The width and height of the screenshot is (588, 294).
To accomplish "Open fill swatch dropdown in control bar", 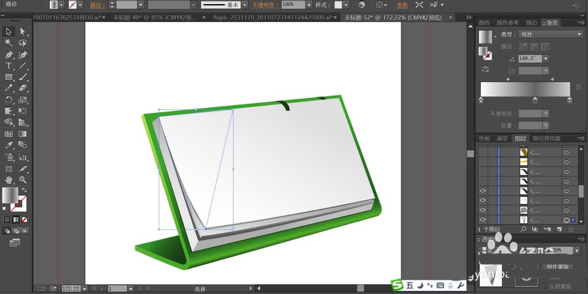I will point(62,5).
